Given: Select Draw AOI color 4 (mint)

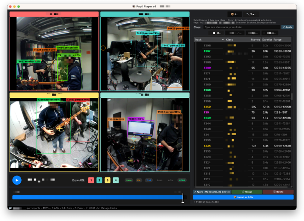Looking at the screenshot, I should 116,180.
